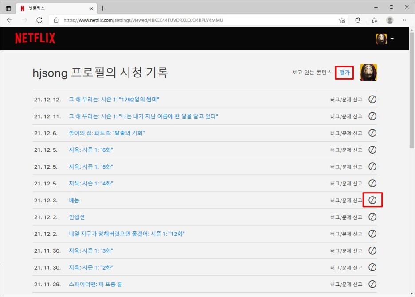Click the disabled forward navigation arrow
This screenshot has width=415, height=297.
click(x=25, y=20)
